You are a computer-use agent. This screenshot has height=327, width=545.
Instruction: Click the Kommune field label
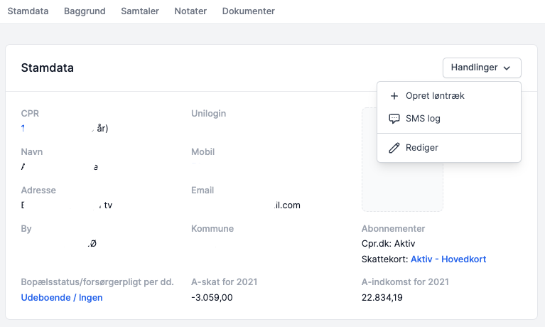point(212,229)
